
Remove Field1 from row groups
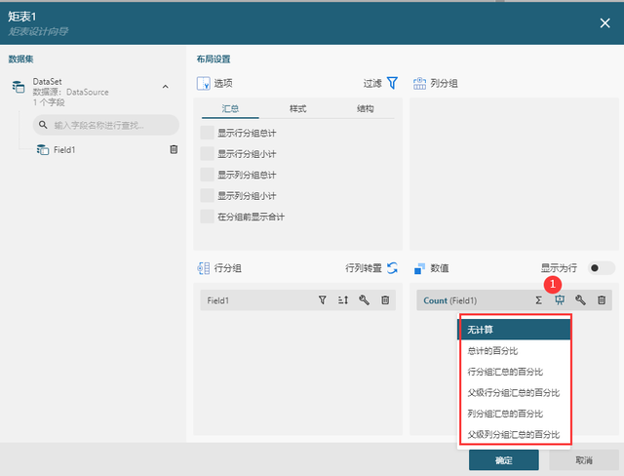(385, 301)
